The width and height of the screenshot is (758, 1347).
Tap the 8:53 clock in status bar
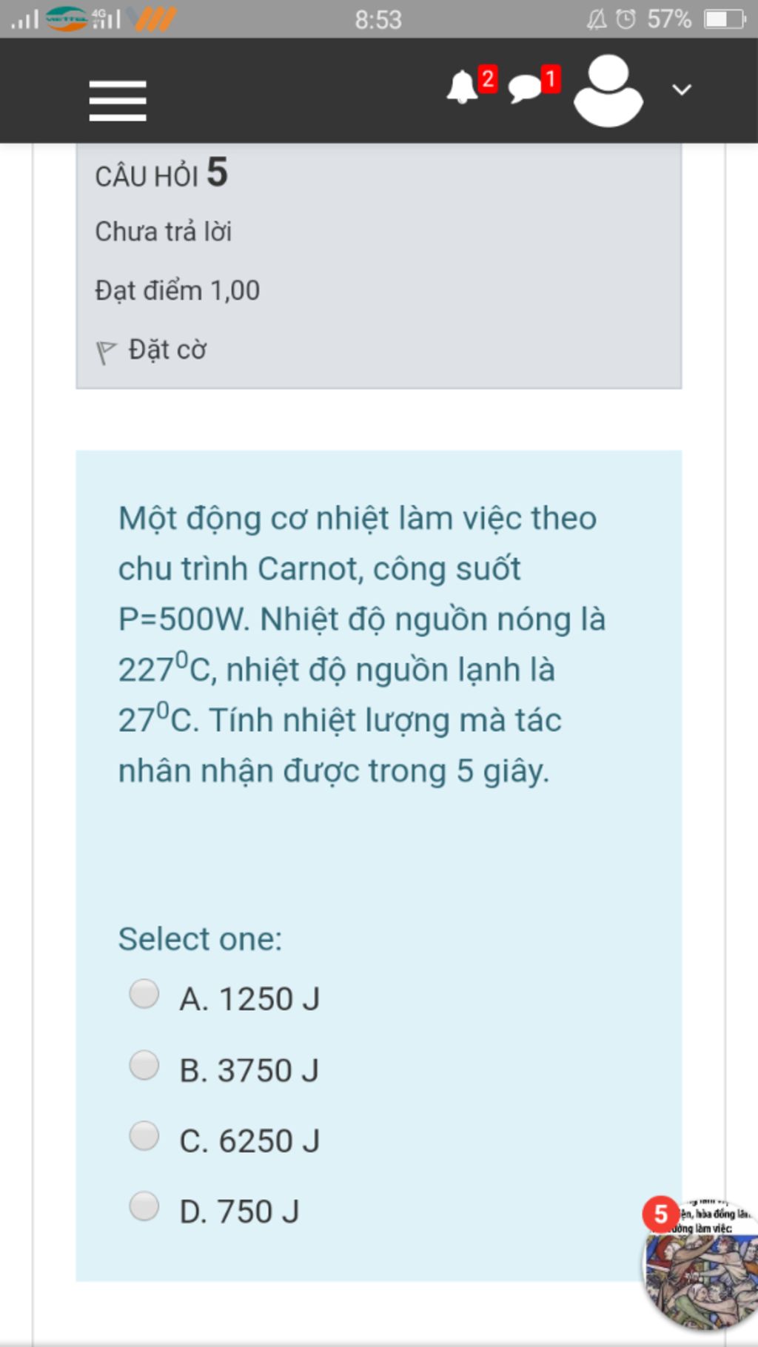coord(378,19)
